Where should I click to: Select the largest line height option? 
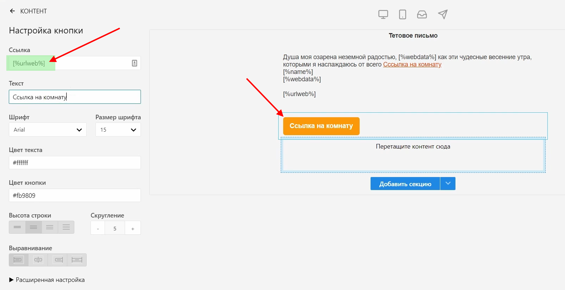coord(66,227)
